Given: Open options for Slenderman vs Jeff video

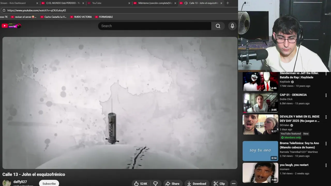Looking at the screenshot, I should pyautogui.click(x=326, y=74).
